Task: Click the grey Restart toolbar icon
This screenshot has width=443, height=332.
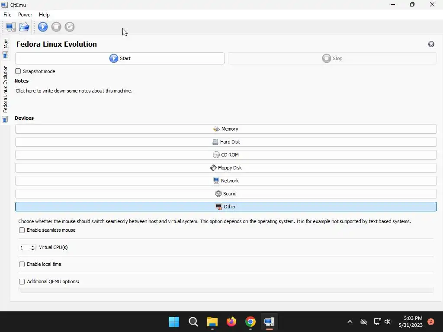Action: click(x=70, y=27)
